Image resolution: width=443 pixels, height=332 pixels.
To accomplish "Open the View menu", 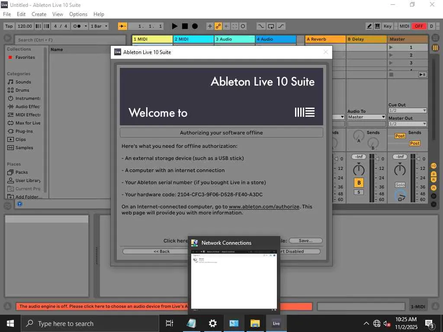I will 58,14.
